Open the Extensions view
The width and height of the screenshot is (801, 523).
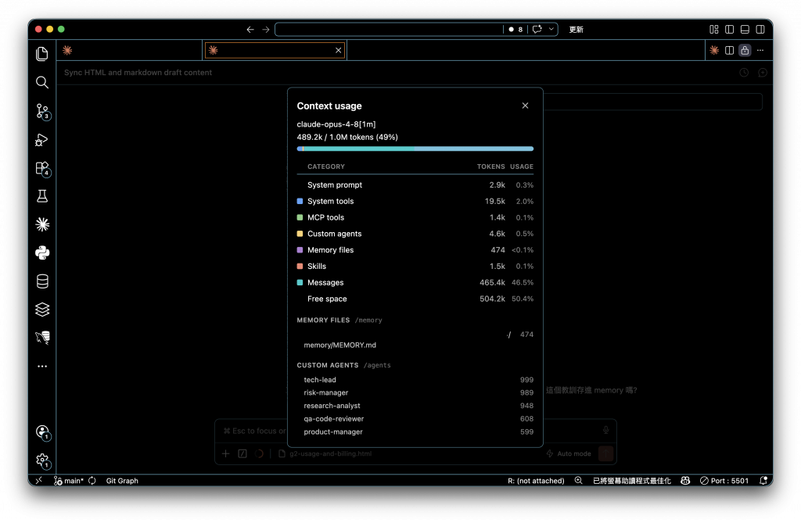[42, 169]
